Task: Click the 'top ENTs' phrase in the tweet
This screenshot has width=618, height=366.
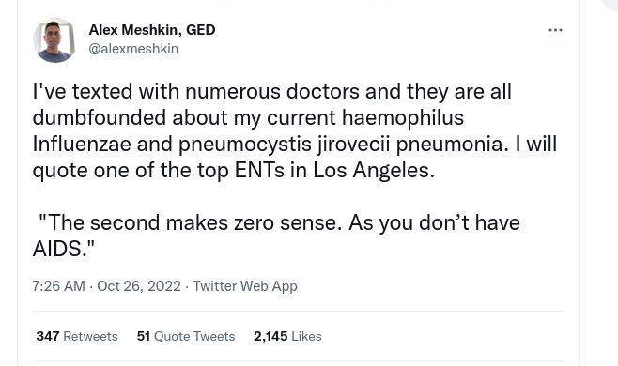Action: [240, 171]
